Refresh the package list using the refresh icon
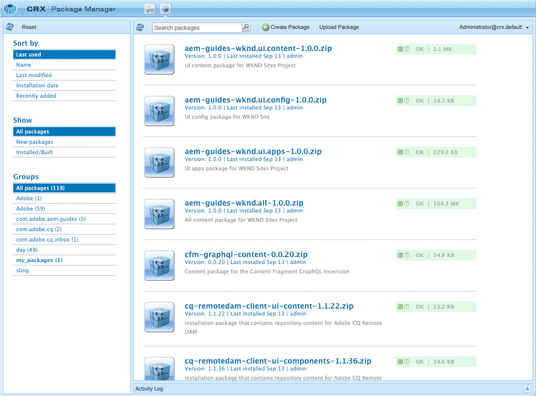Viewport: 536px width, 396px height. tap(140, 27)
